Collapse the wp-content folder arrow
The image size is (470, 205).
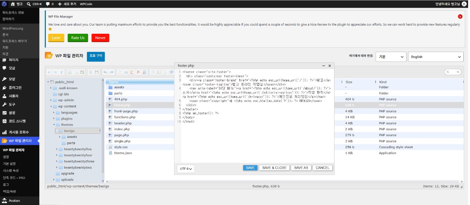click(51, 106)
